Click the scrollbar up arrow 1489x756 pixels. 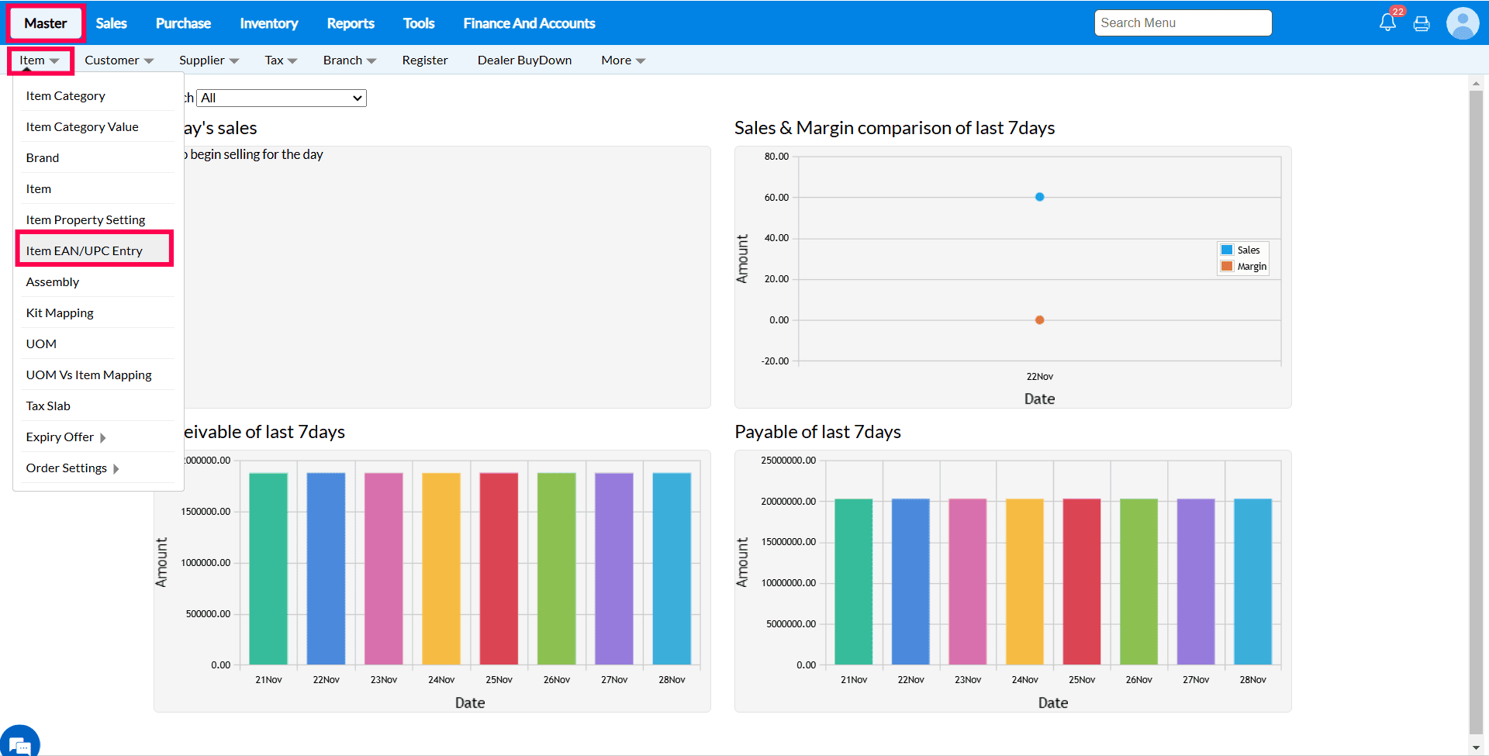[1475, 83]
